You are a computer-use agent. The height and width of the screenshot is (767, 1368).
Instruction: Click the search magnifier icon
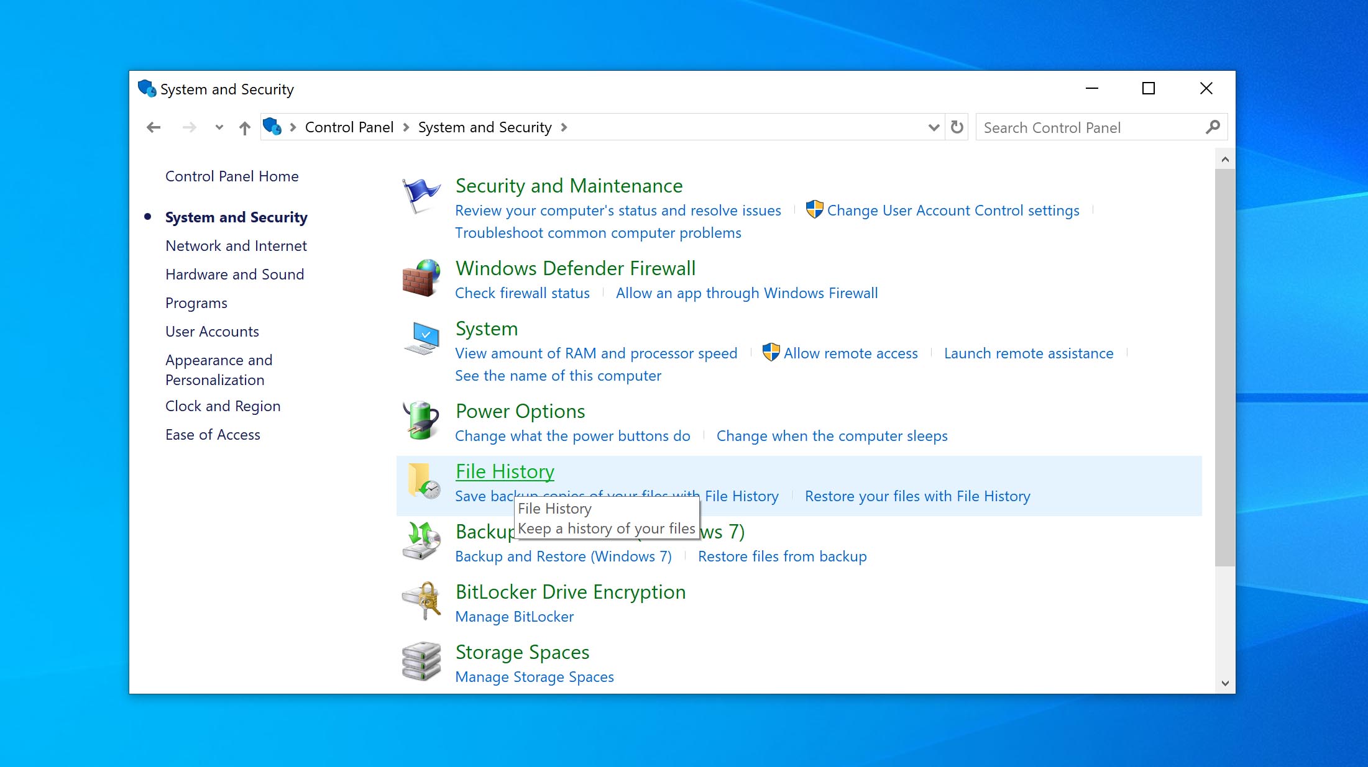[x=1213, y=127]
